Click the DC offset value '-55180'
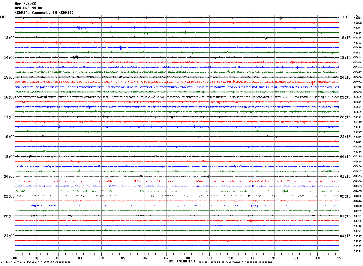The width and height of the screenshot is (363, 266). point(357,152)
